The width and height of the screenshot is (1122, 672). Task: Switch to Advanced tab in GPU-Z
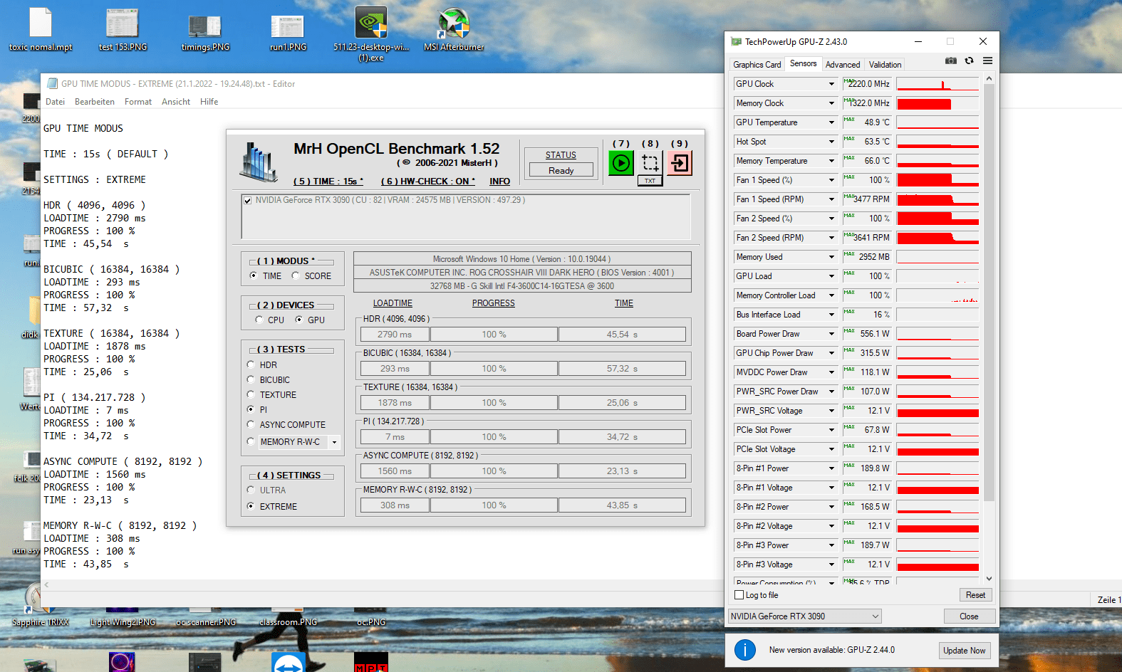click(843, 65)
